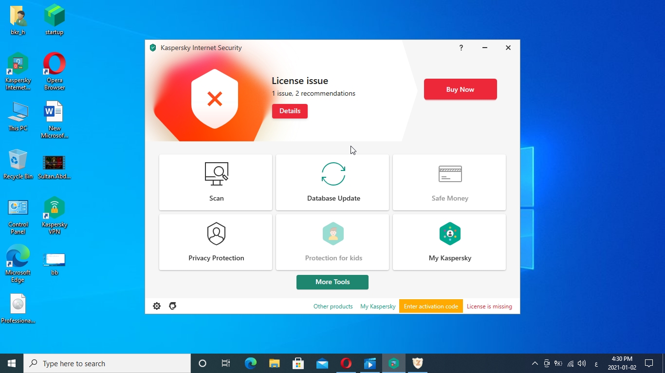Open battery status in tray
The width and height of the screenshot is (665, 373).
[558, 363]
